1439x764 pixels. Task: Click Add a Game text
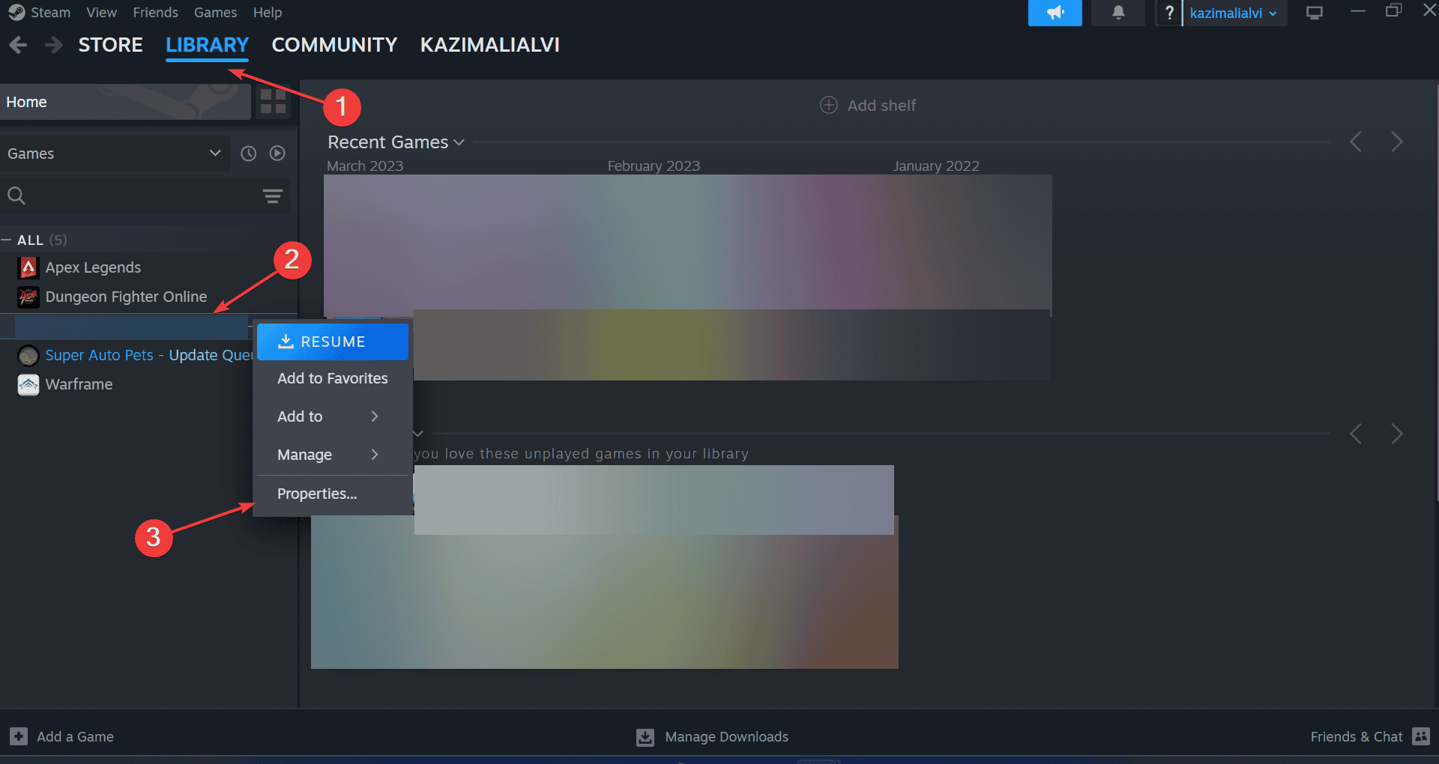point(75,737)
